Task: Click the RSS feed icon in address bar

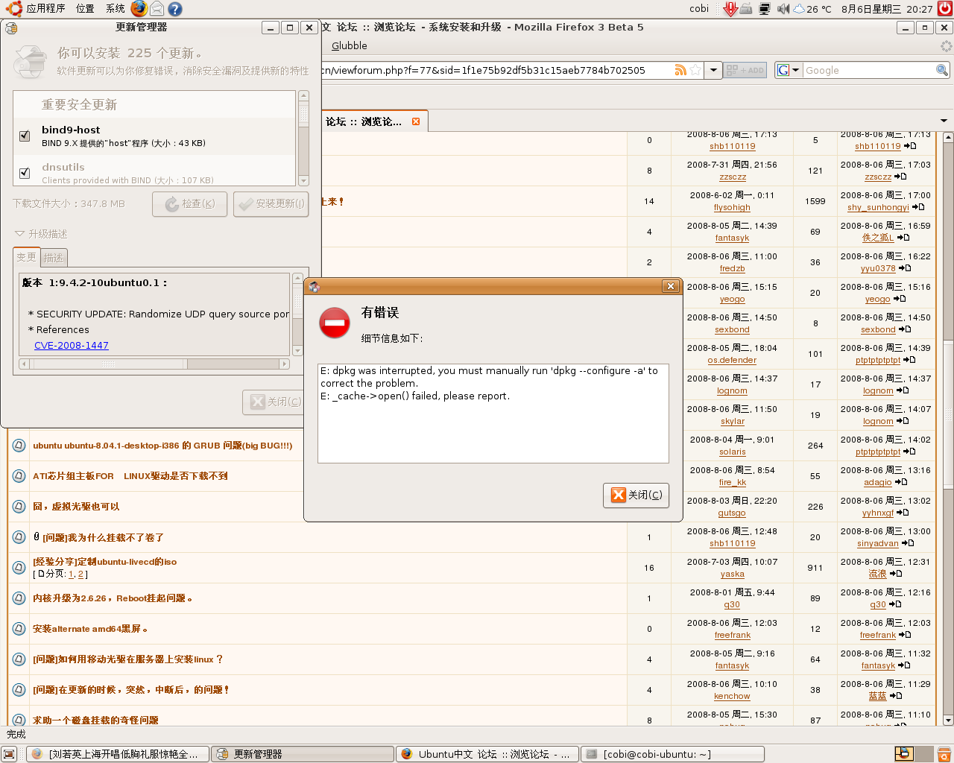Action: [680, 70]
